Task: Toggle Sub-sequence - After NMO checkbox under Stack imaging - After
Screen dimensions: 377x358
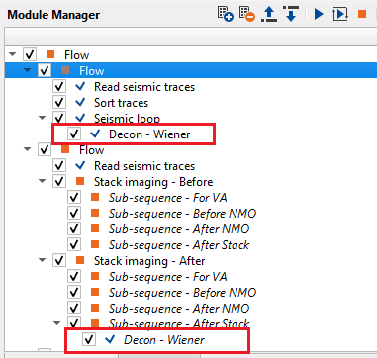Action: tap(74, 308)
